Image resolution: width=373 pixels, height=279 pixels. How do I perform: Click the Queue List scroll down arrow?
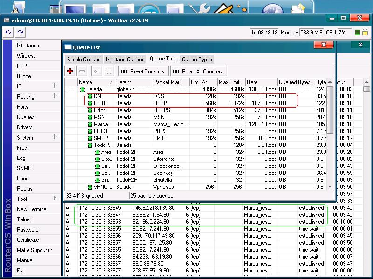(330, 187)
